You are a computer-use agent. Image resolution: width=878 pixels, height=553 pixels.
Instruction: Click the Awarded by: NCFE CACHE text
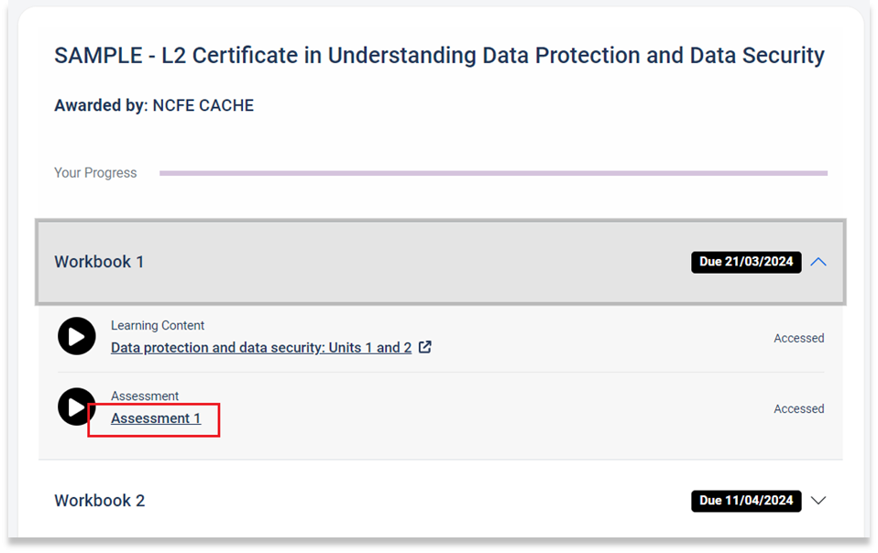[154, 105]
